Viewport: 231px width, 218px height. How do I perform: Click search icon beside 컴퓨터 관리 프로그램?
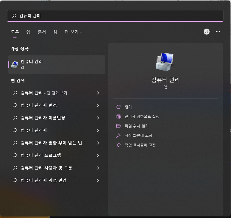15,155
